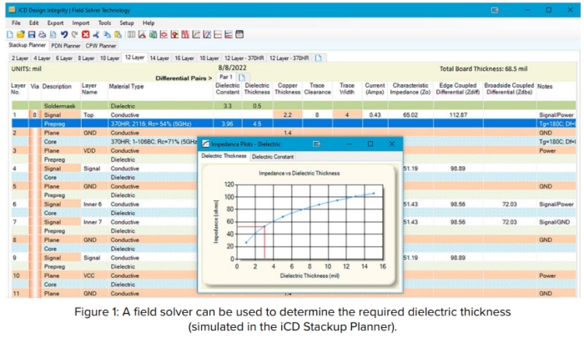The width and height of the screenshot is (584, 338).
Task: Add a differential pair via the icon beside Pair 1
Action: pyautogui.click(x=242, y=77)
